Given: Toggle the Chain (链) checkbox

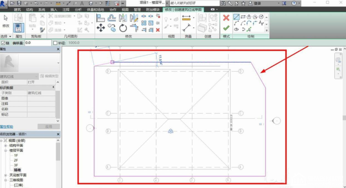Looking at the screenshot, I should tap(3, 43).
